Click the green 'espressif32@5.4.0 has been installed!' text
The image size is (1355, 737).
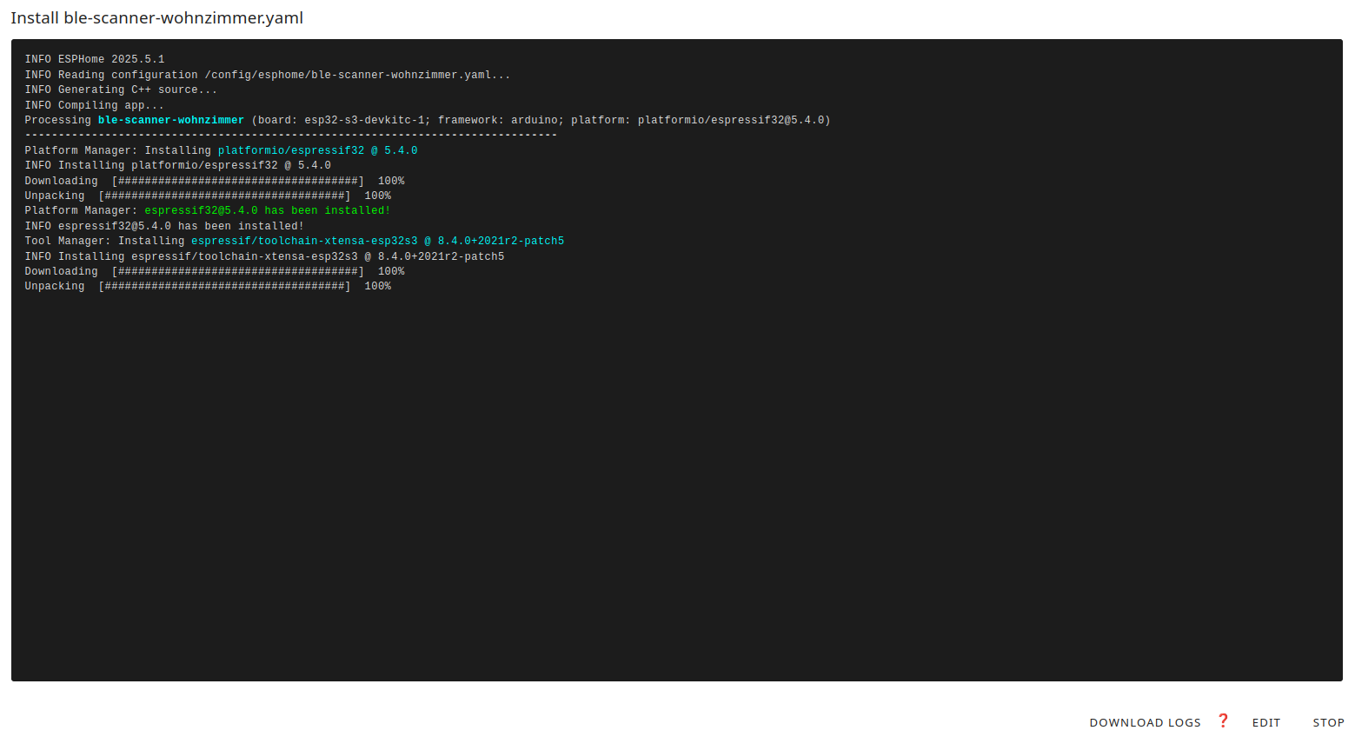point(267,211)
